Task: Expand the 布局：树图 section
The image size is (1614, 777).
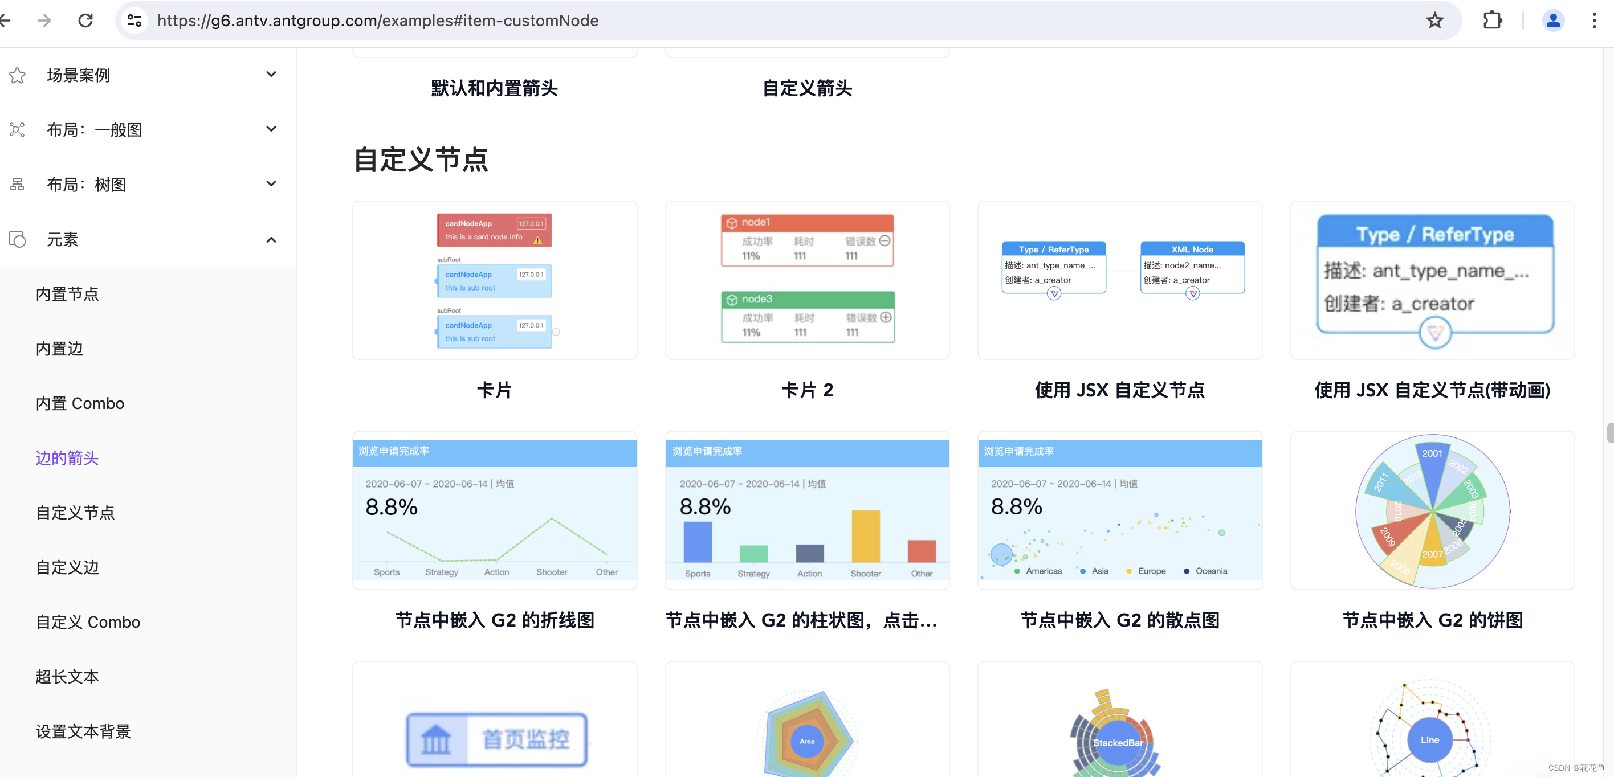Action: (x=271, y=183)
